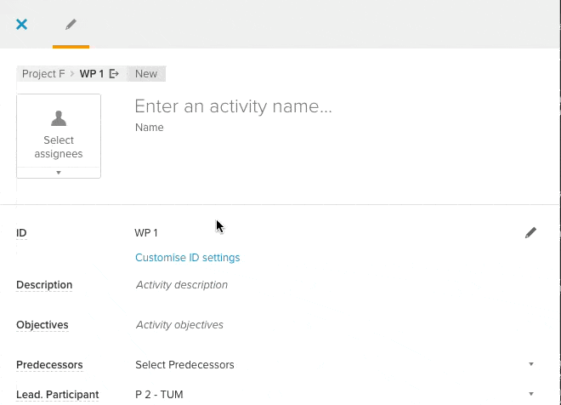This screenshot has height=405, width=561.
Task: Open Customise ID settings link
Action: tap(188, 258)
